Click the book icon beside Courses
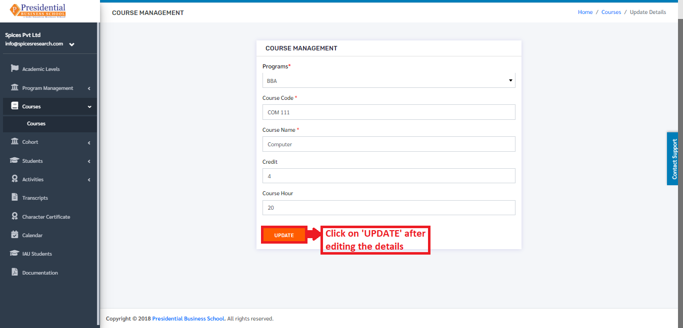 [14, 106]
